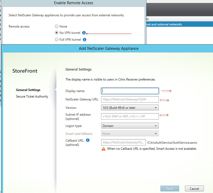Open the Version dropdown list
213x193 pixels.
130,108
